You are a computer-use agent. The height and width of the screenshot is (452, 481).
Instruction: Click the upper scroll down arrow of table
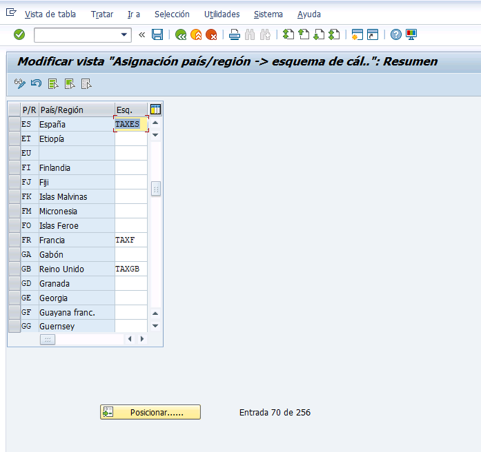155,135
